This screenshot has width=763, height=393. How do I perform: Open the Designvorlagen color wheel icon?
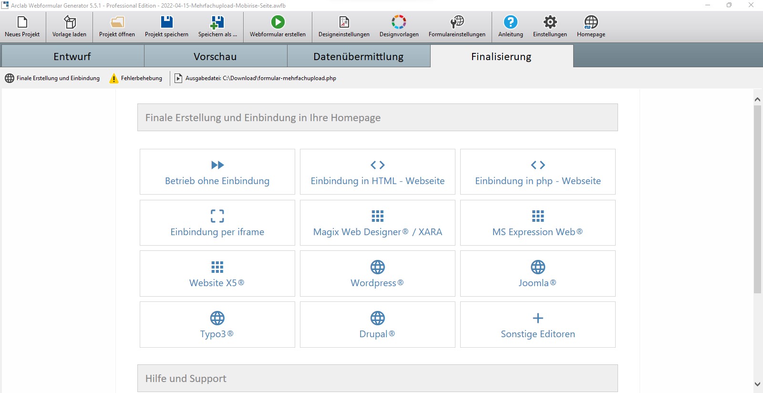click(x=399, y=22)
